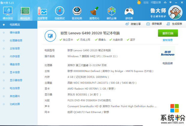Image resolution: width=186 pixels, height=126 pixels.
Task: Click the Lenovo G490 20320 title heading
Action: tap(90, 33)
